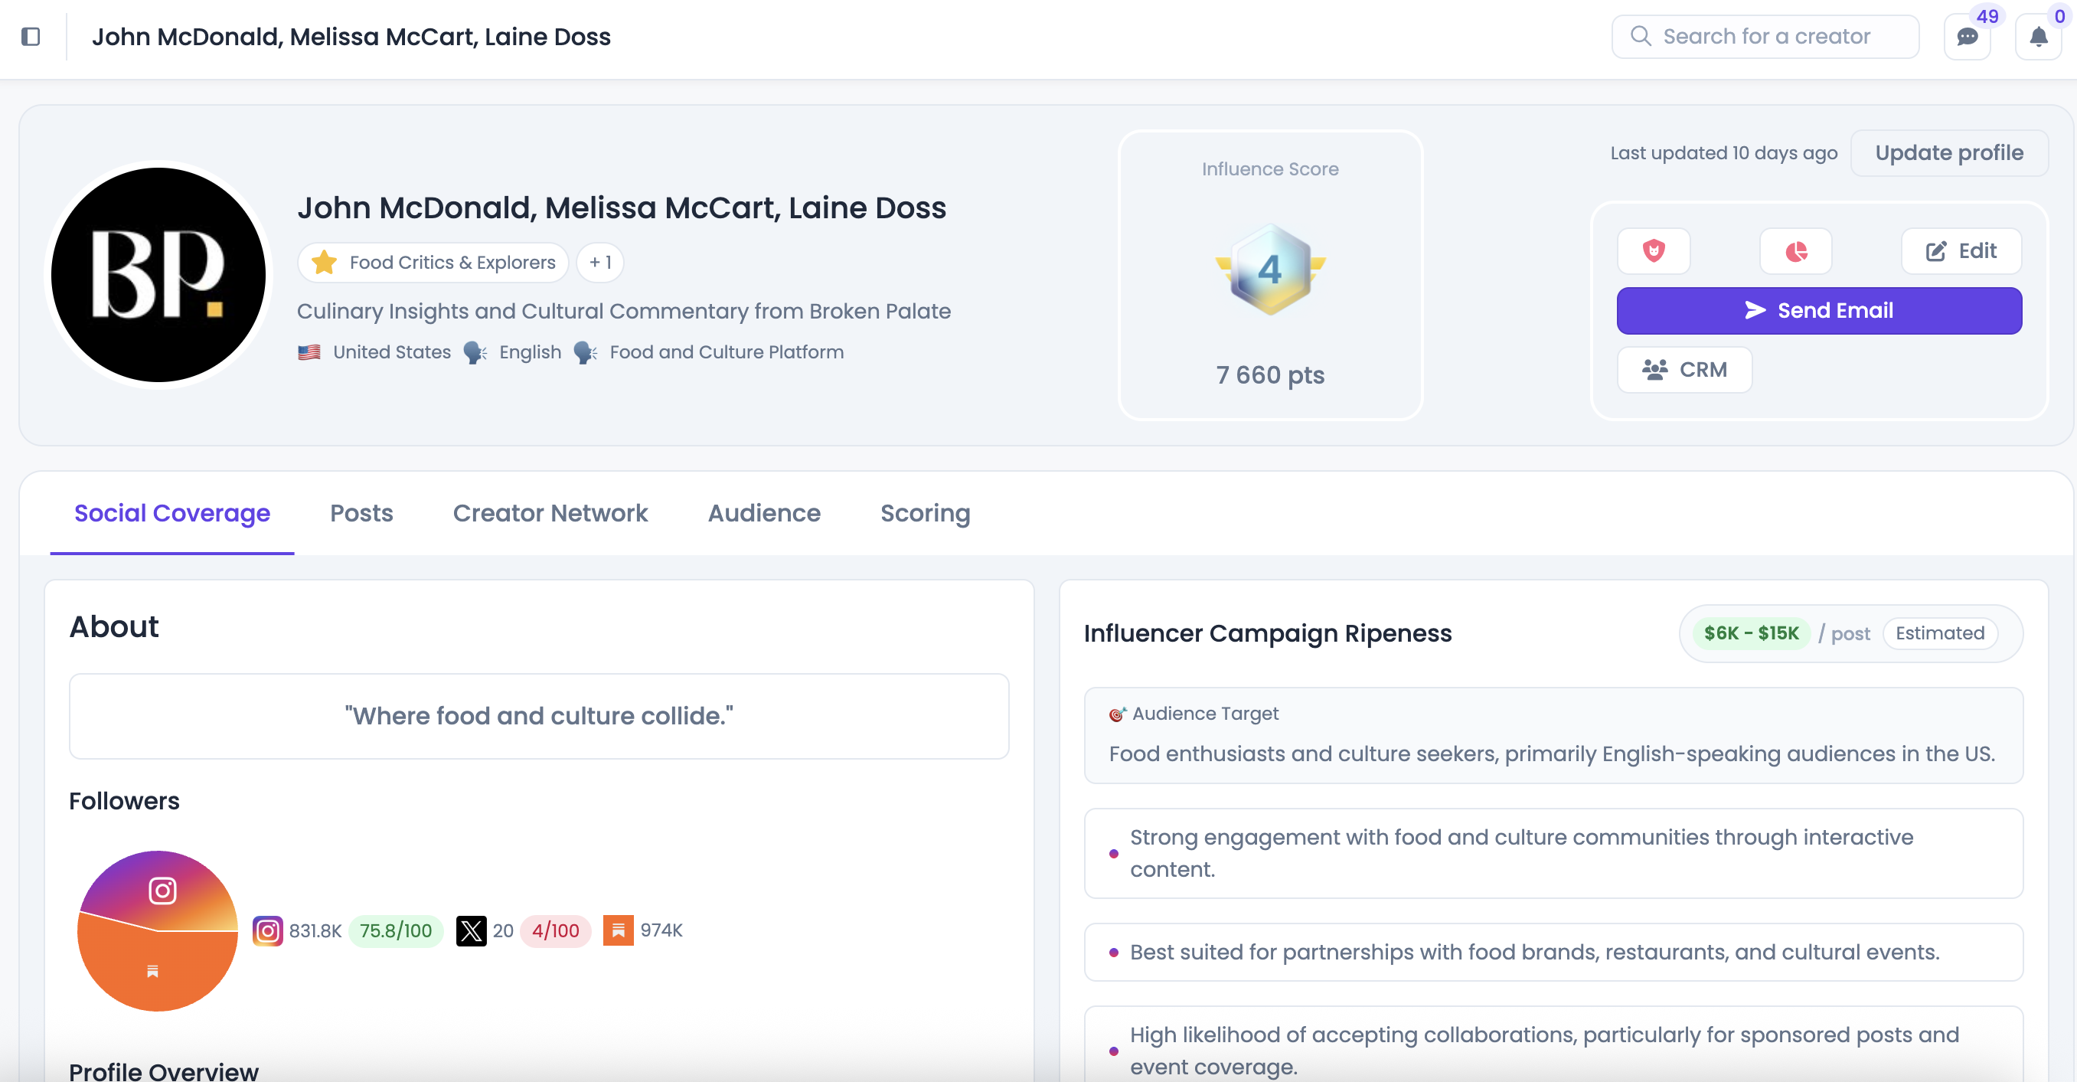Expand the +1 additional categories badge

(600, 262)
